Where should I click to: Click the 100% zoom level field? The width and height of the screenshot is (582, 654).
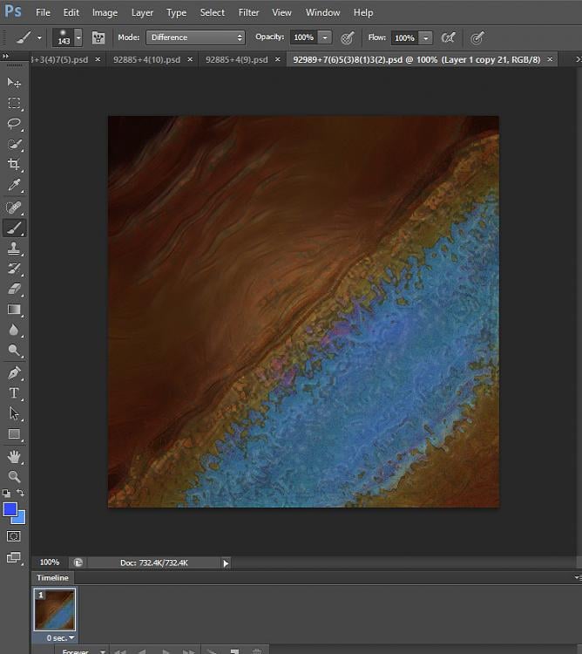tap(50, 562)
